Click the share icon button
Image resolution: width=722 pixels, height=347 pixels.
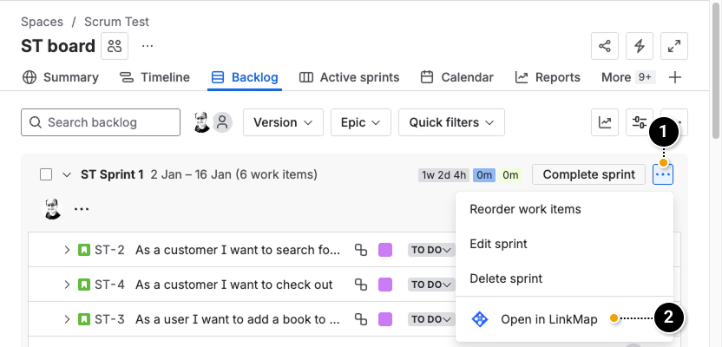pos(604,46)
